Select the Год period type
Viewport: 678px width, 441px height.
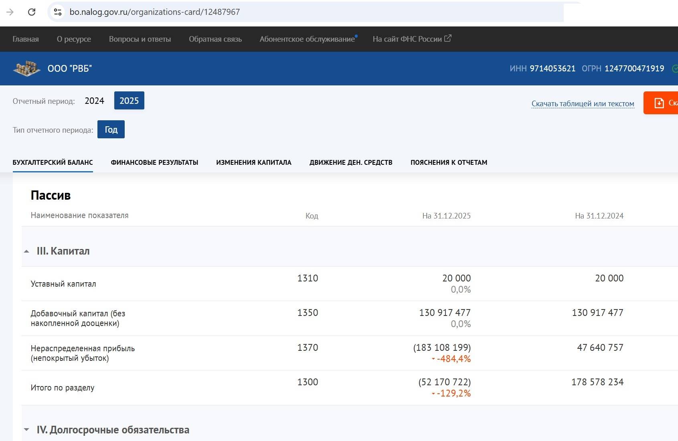click(x=111, y=129)
